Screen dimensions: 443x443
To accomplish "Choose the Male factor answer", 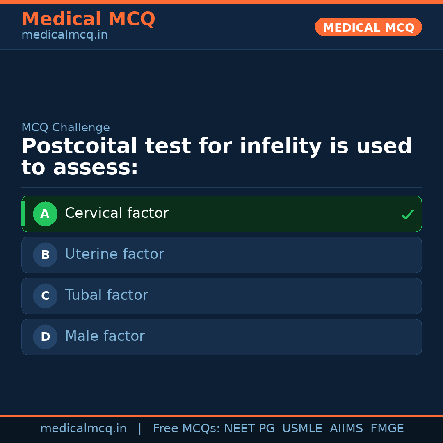I will pos(105,336).
